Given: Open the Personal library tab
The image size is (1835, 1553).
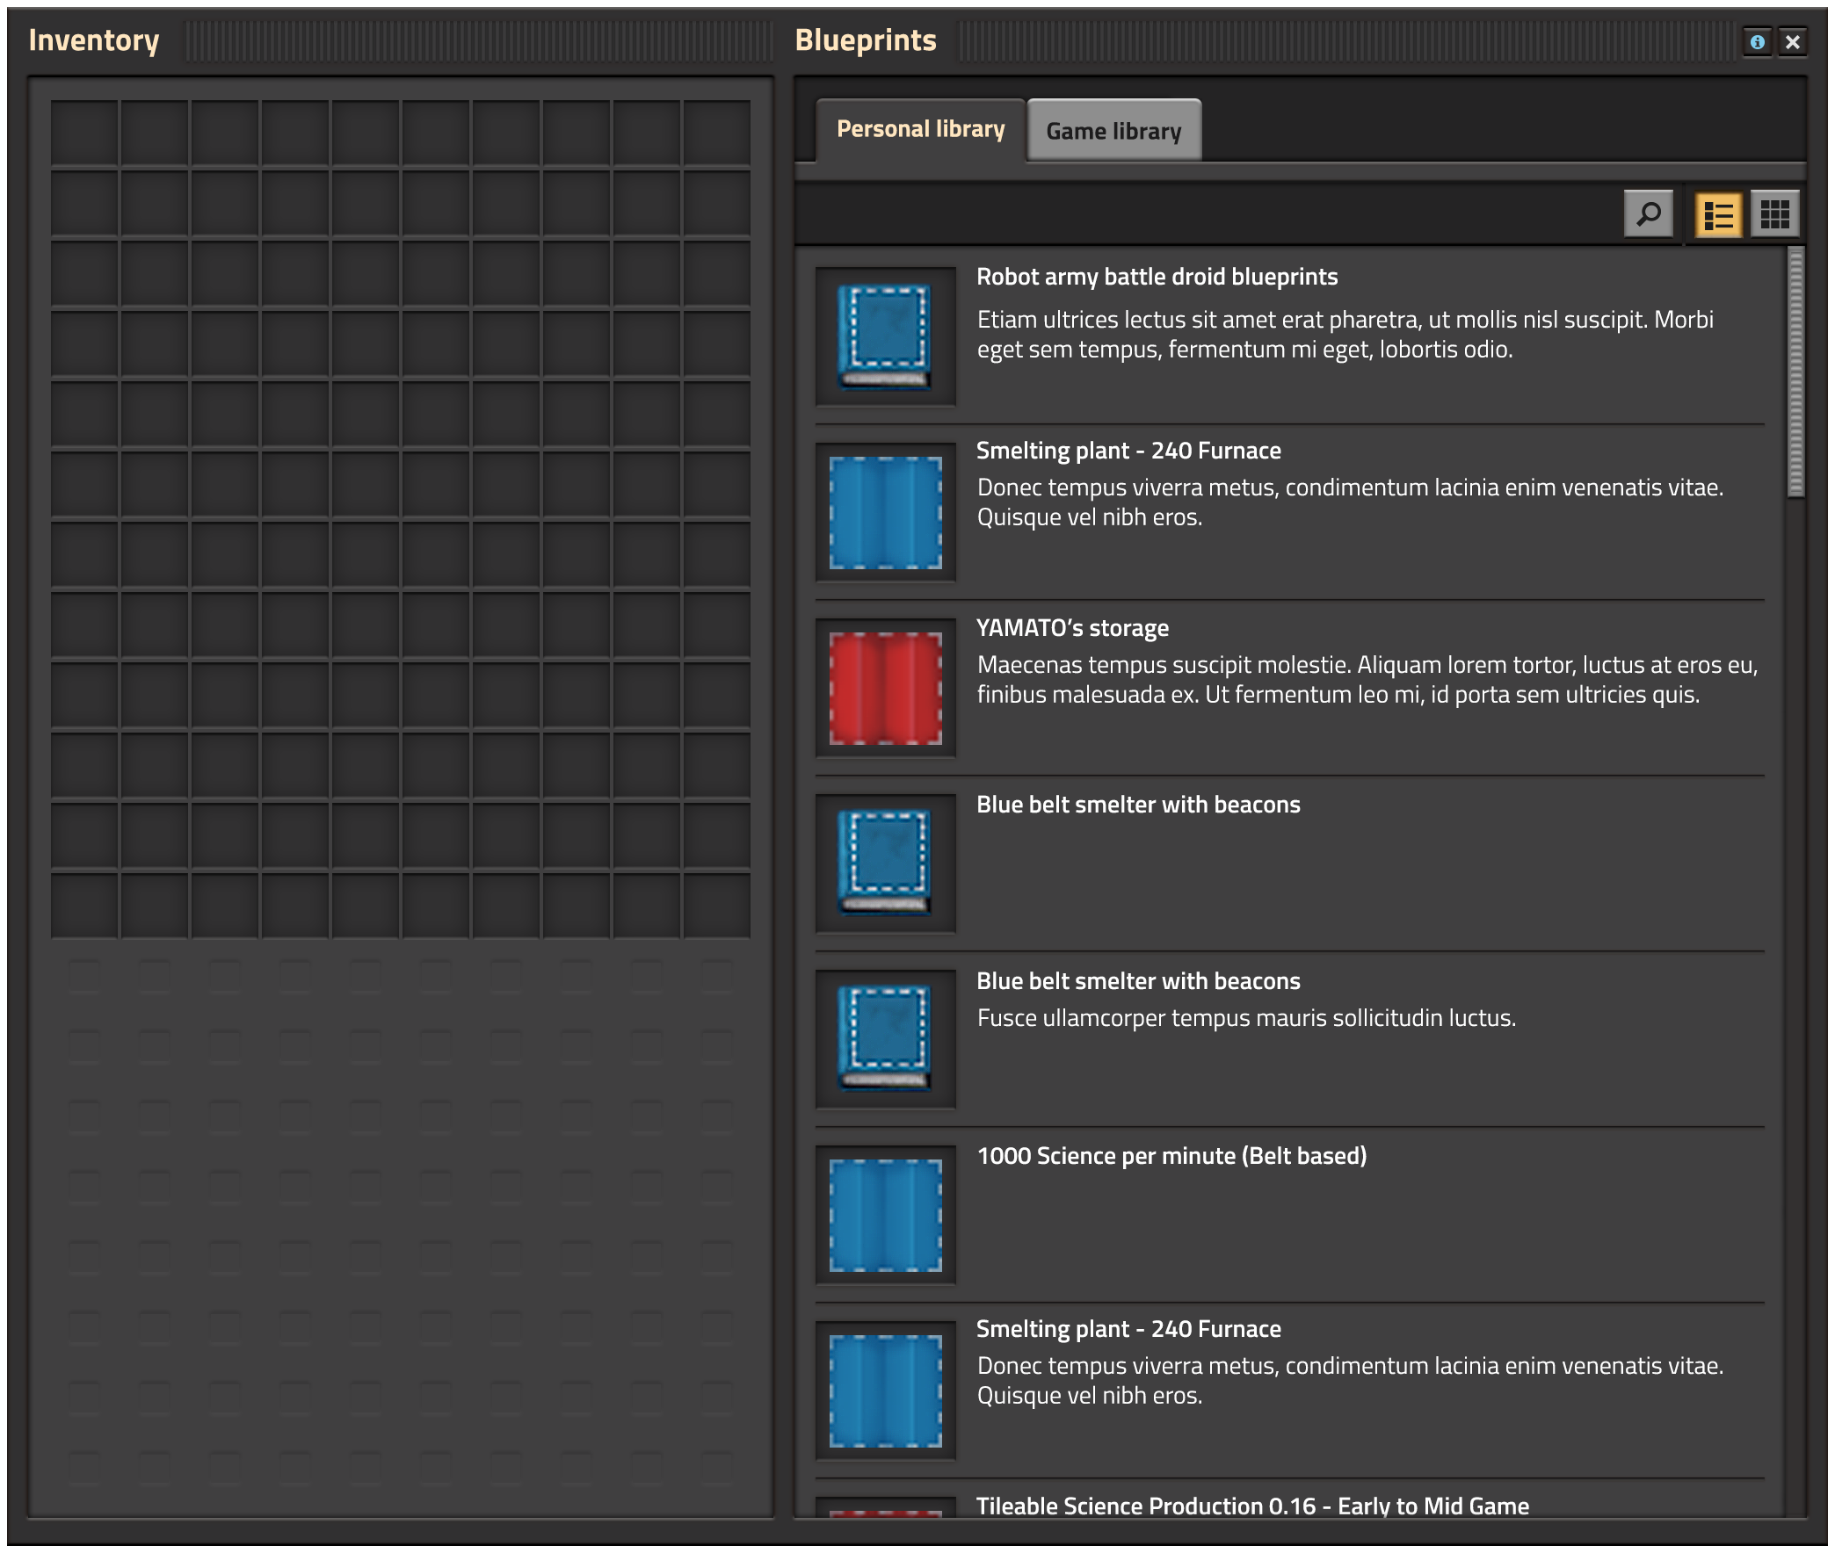Looking at the screenshot, I should [x=920, y=129].
